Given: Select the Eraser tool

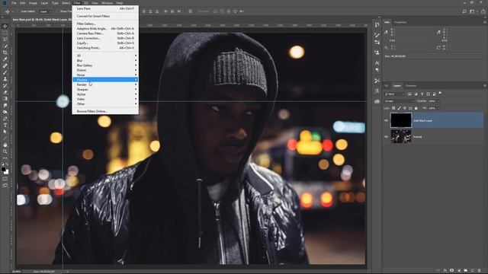Looking at the screenshot, I should (5, 92).
